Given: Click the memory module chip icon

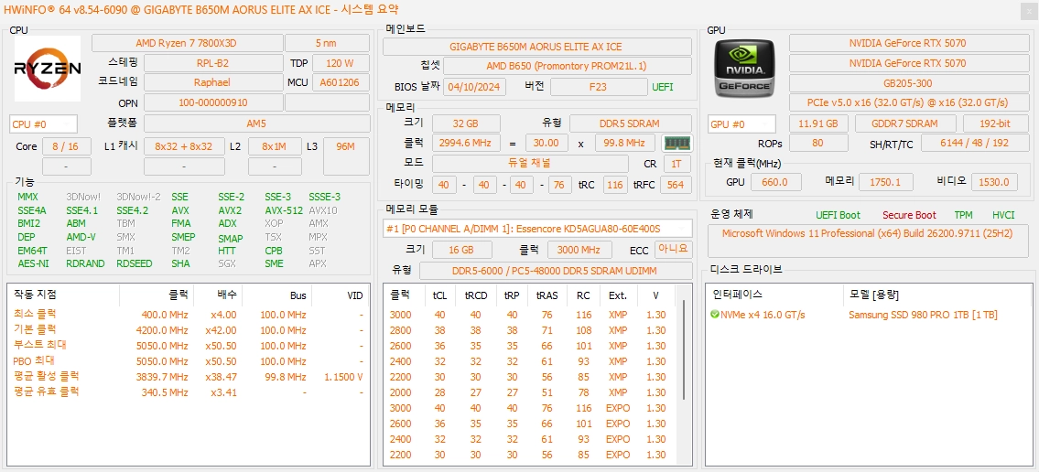Looking at the screenshot, I should coord(678,143).
